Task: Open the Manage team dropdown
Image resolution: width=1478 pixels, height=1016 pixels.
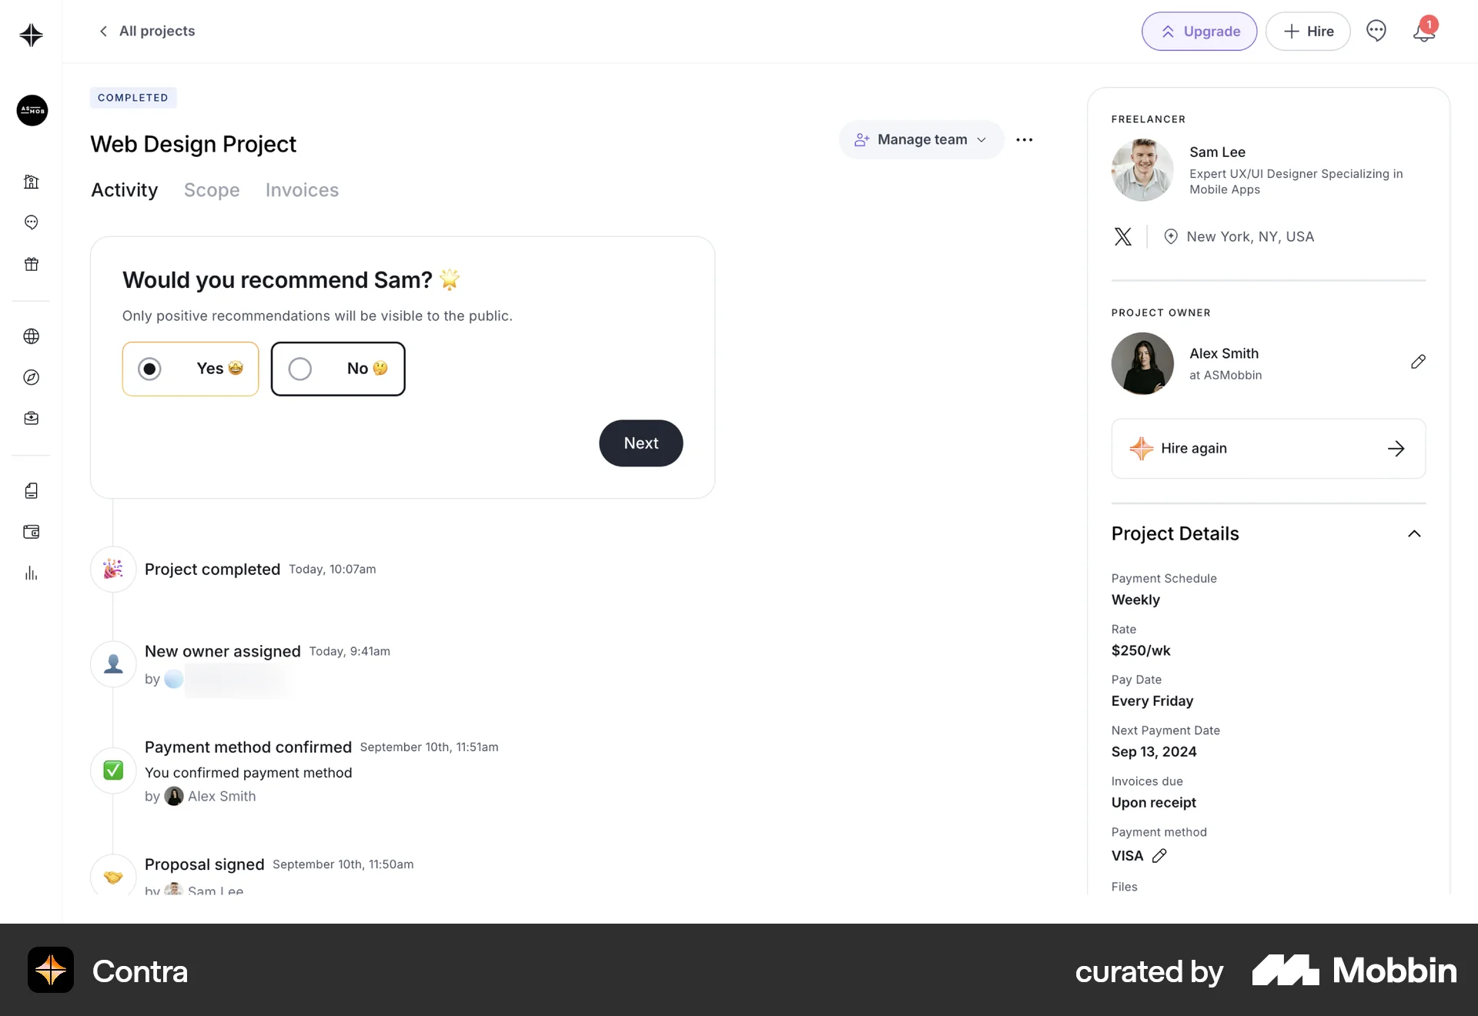Action: [921, 140]
